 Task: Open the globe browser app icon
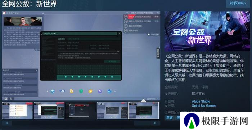[53, 91]
